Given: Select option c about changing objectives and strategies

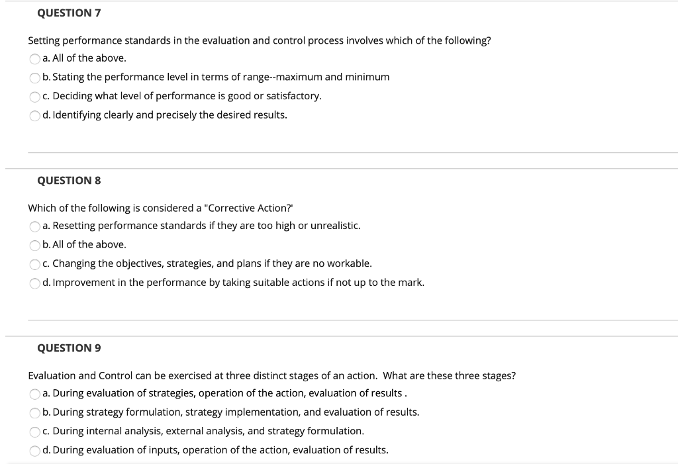Looking at the screenshot, I should (34, 263).
